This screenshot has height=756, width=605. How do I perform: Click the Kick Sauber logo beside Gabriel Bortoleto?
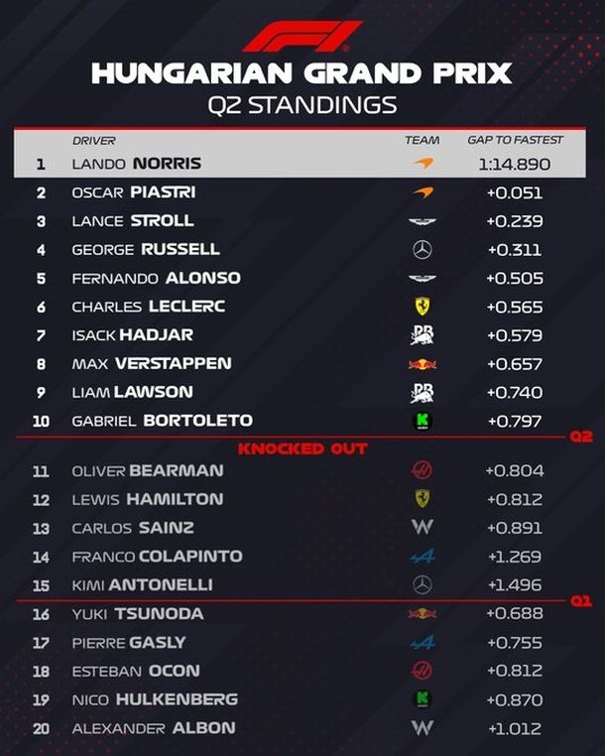(x=422, y=422)
